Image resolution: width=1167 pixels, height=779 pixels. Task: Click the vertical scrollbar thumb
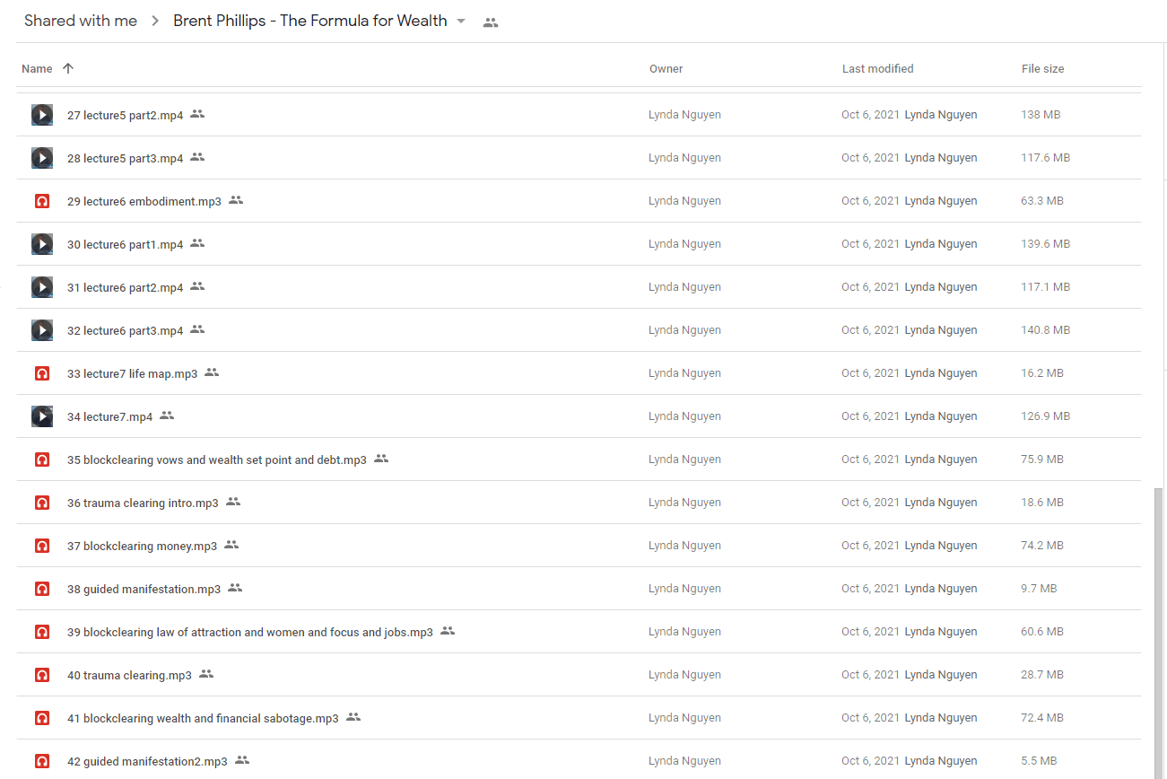1157,633
